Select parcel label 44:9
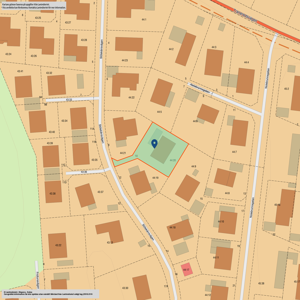 pos(194,166)
